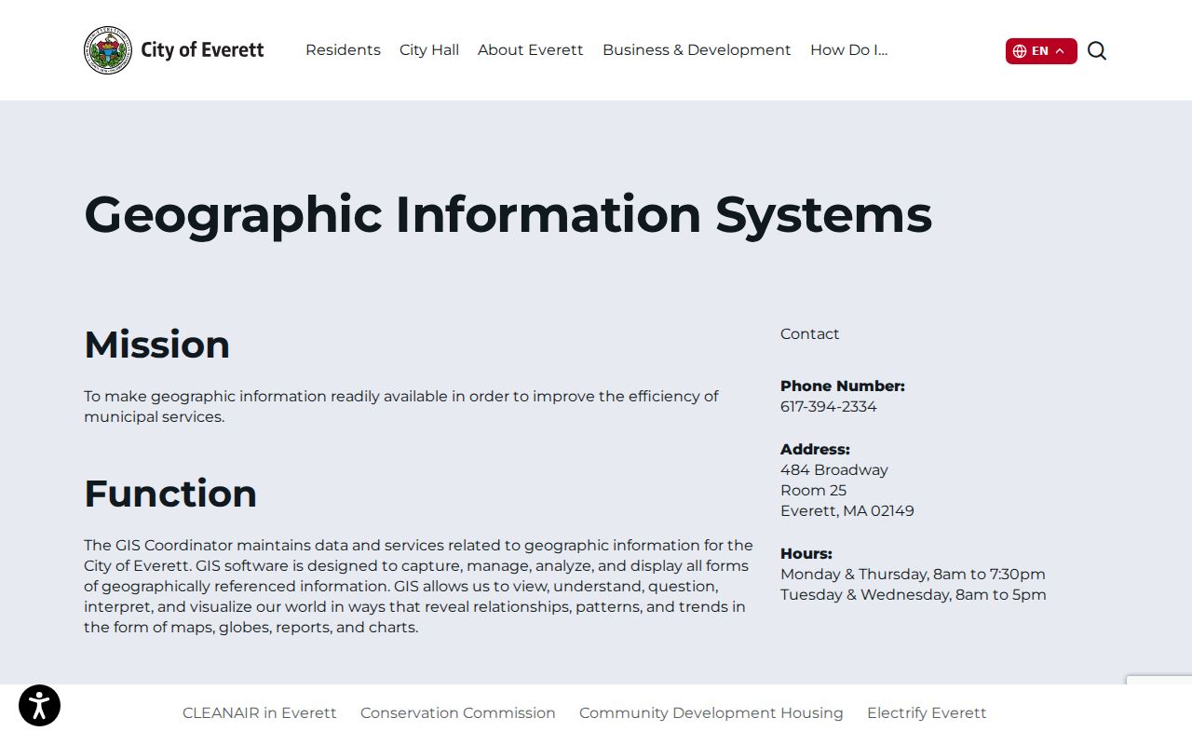Screen dimensions: 1192x745
Task: Click the City of Everett site title
Action: pos(202,50)
